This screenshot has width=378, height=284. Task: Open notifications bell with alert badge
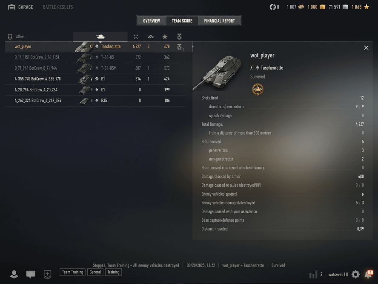point(369,274)
